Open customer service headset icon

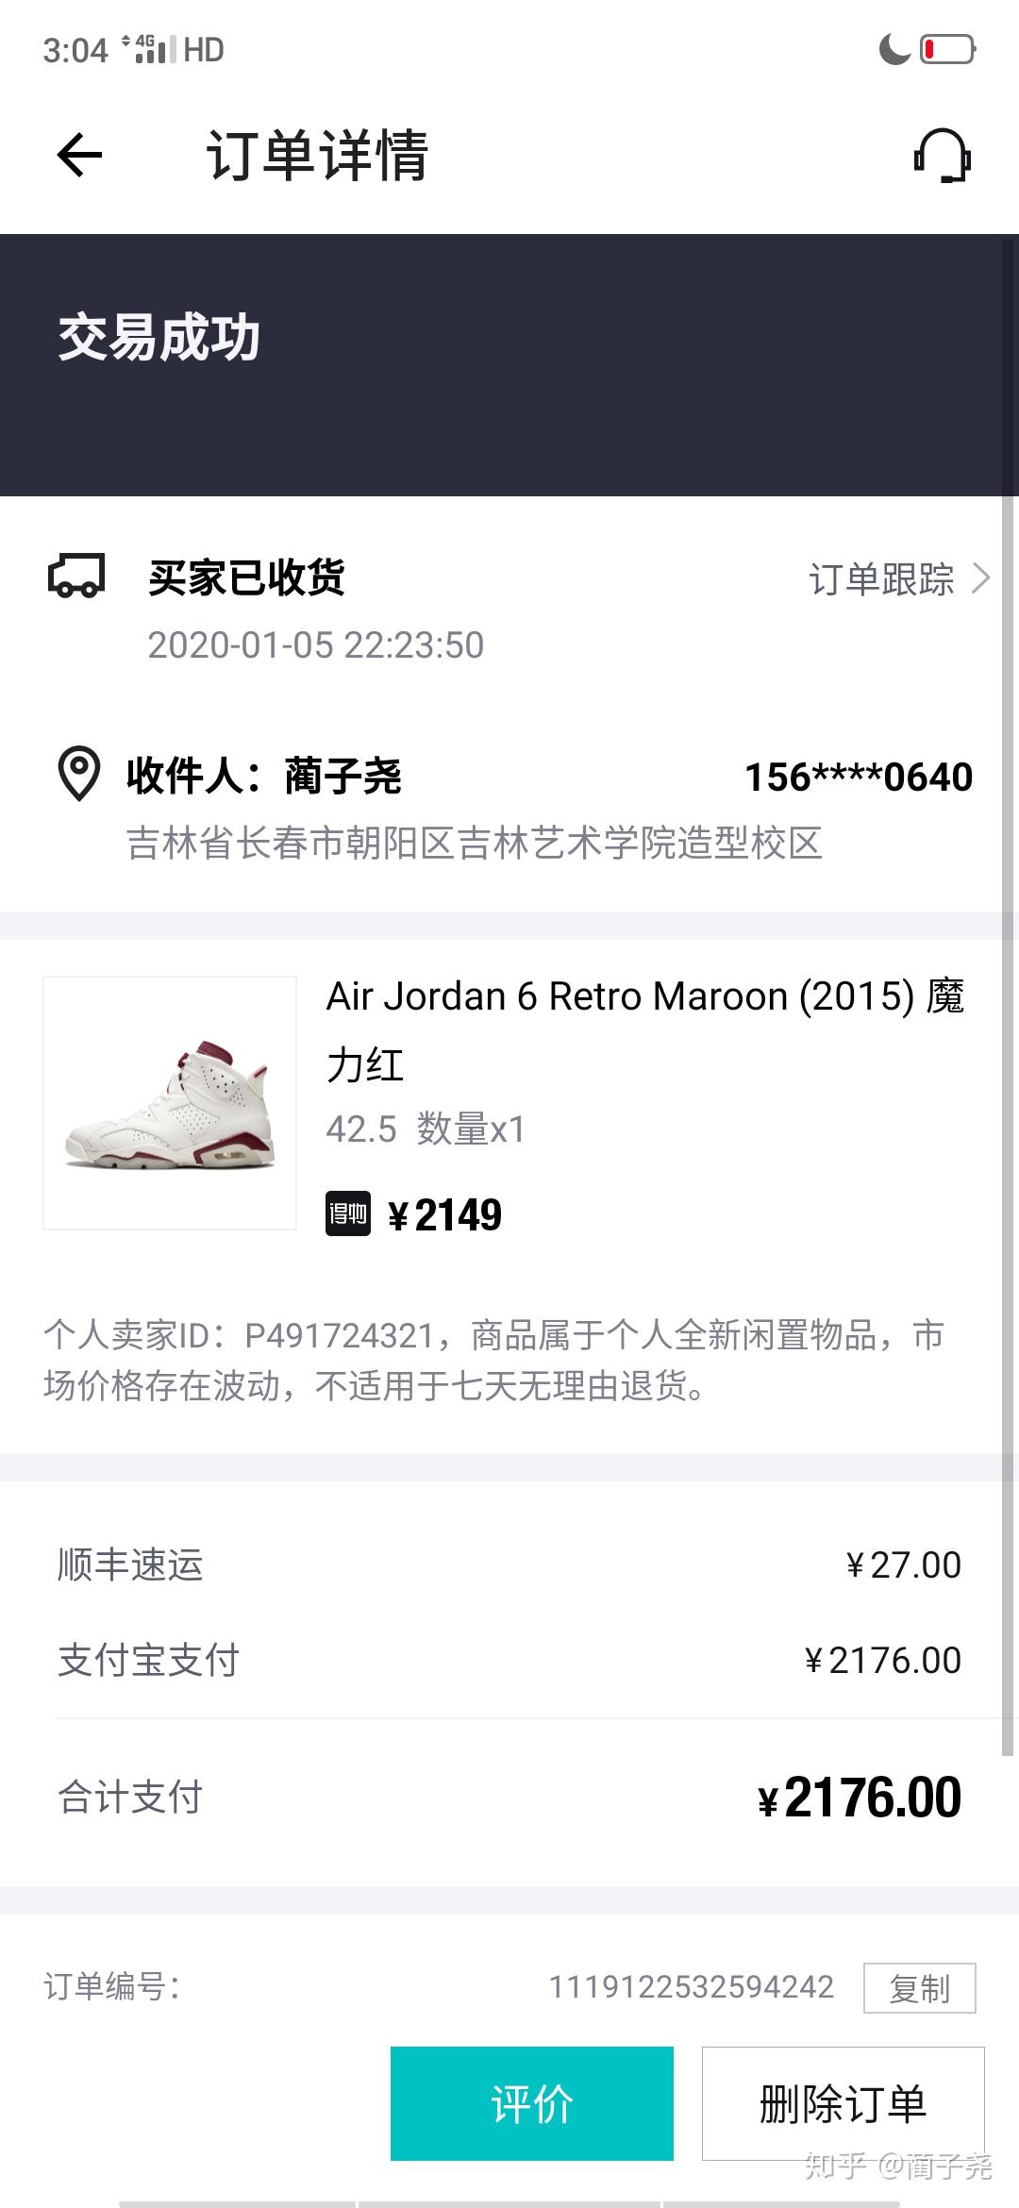[942, 156]
